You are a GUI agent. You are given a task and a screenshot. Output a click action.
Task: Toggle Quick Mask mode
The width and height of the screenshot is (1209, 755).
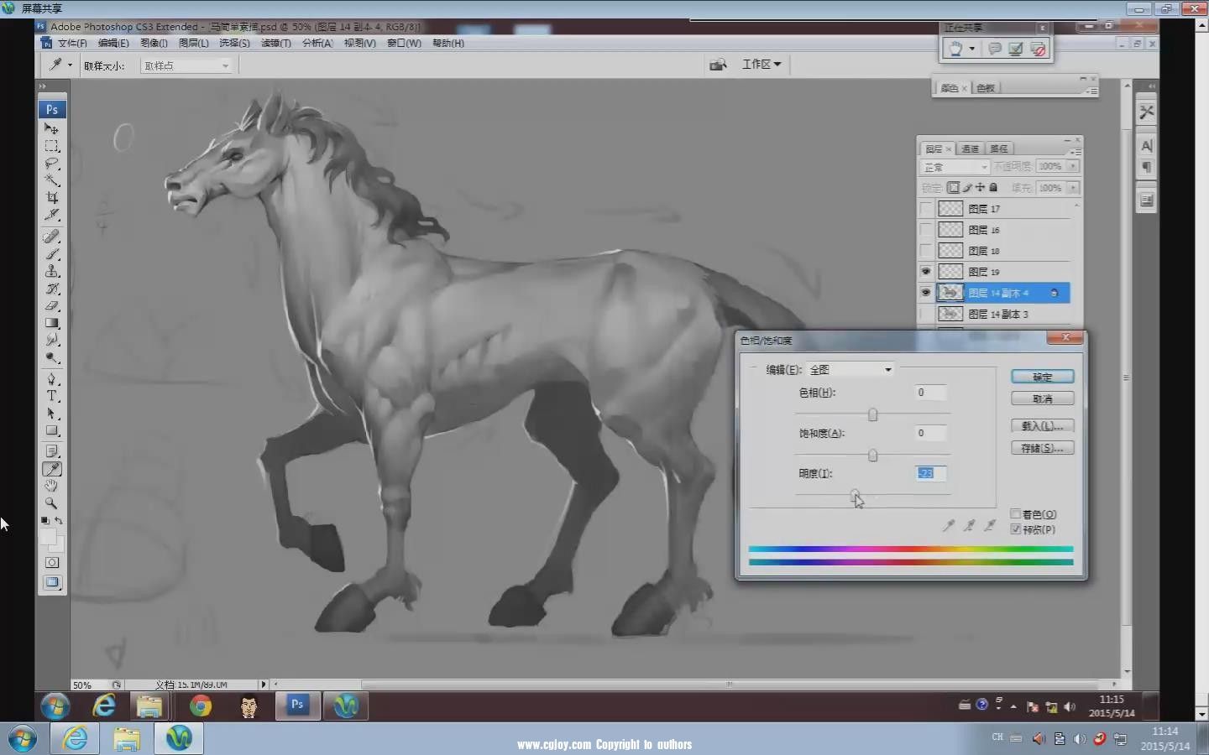tap(51, 563)
